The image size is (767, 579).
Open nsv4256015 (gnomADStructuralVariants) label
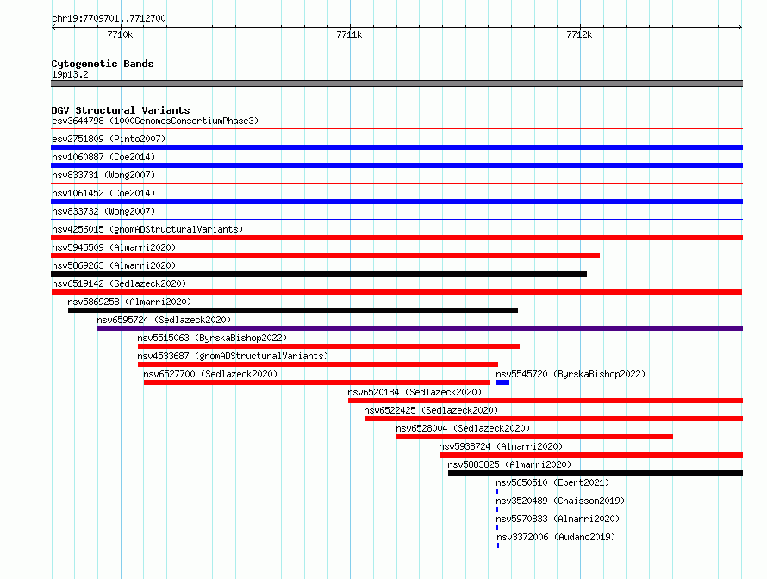coord(147,229)
